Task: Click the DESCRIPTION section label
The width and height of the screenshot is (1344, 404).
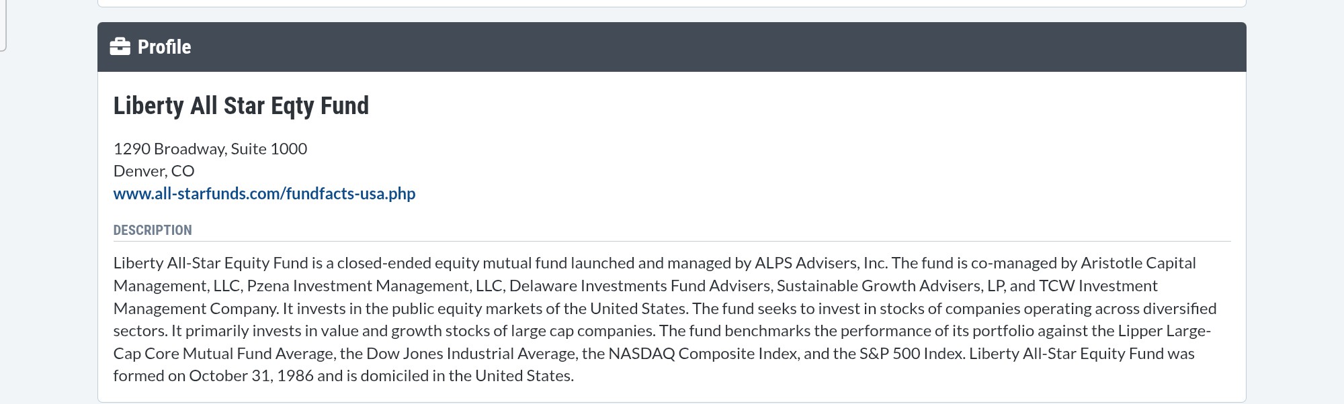Action: point(153,230)
